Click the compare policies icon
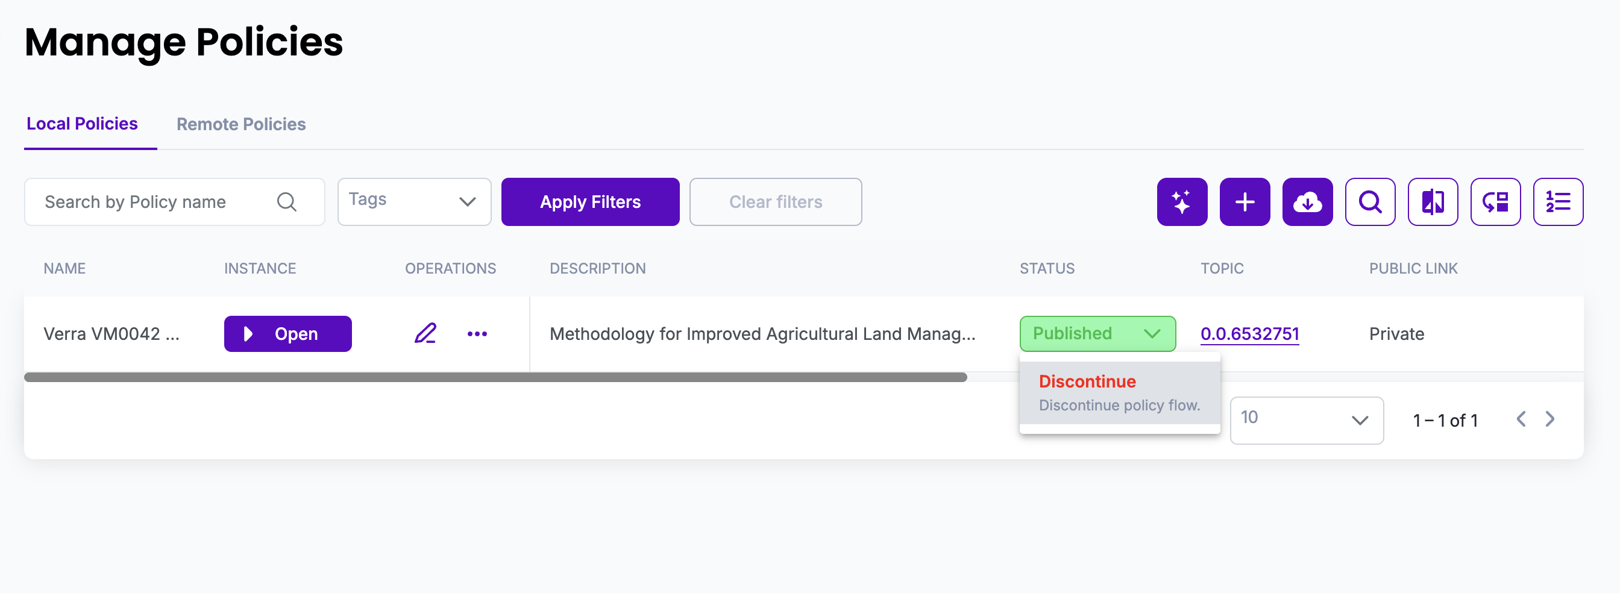The width and height of the screenshot is (1620, 593). [x=1433, y=202]
